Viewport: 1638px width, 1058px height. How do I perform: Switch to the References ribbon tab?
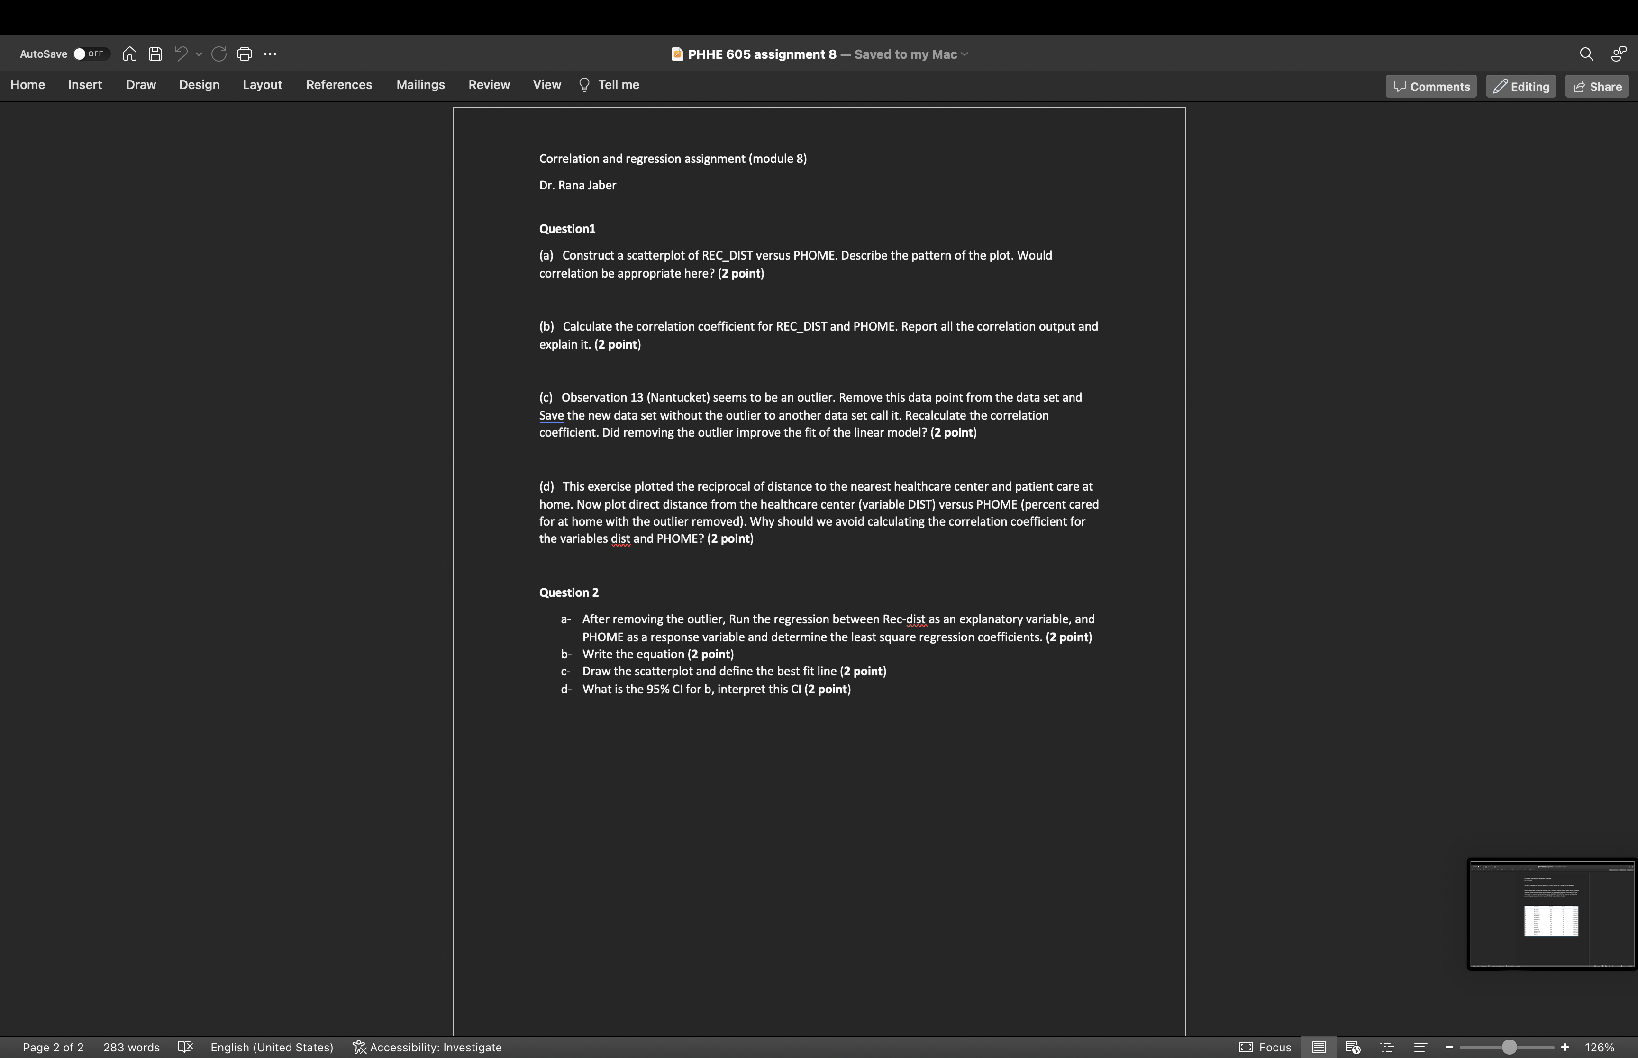point(339,84)
